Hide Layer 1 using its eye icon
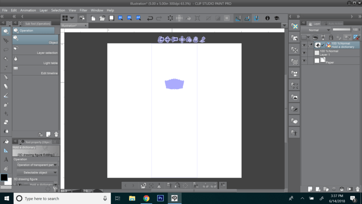Viewport: 362px width, 204px height. 304,53
